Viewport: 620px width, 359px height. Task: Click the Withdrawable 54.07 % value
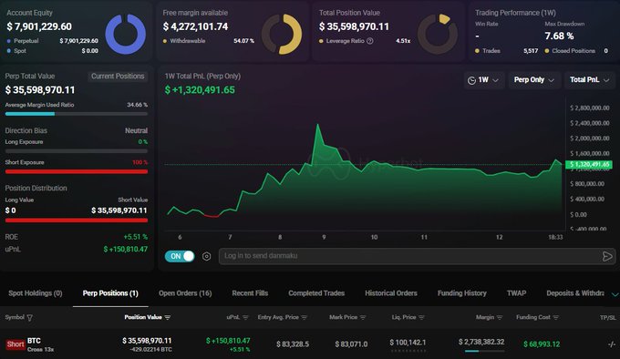(x=243, y=41)
